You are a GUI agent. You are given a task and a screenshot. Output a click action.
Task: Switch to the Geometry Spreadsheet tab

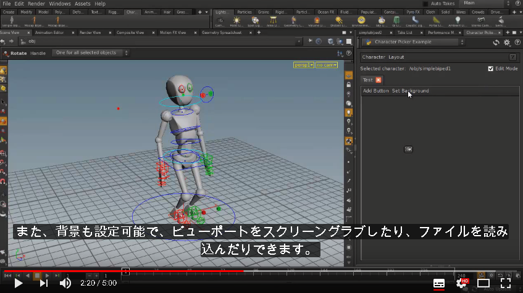(x=222, y=33)
